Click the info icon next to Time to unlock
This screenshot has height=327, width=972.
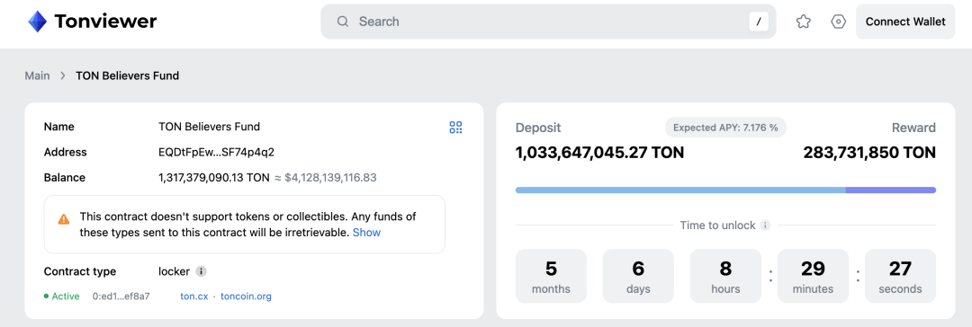[x=766, y=225]
